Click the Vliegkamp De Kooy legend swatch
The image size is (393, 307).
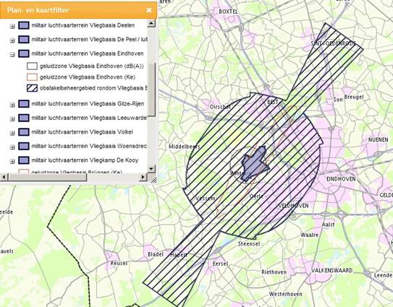[x=24, y=160]
